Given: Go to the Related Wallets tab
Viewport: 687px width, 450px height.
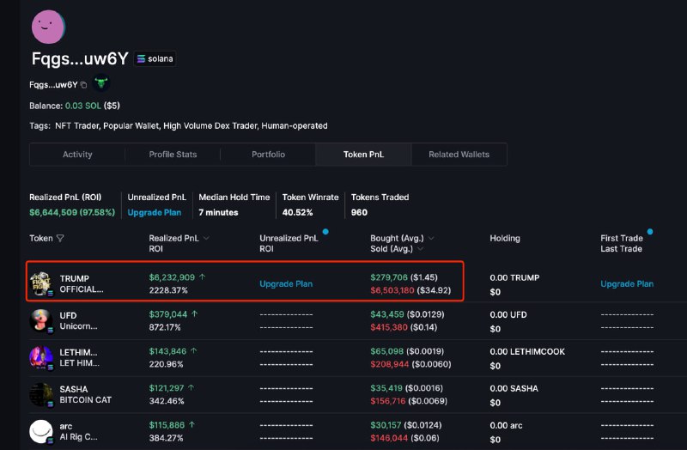Looking at the screenshot, I should [x=459, y=155].
